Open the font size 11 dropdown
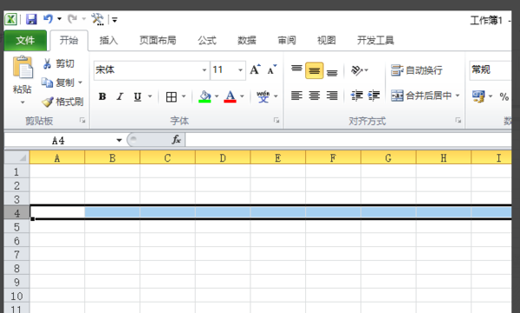Screen dimensions: 520x313 [240, 70]
